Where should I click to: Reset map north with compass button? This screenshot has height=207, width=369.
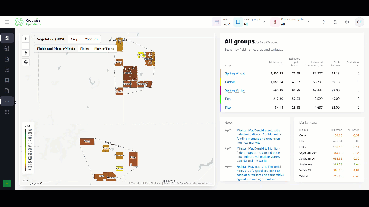click(x=26, y=53)
